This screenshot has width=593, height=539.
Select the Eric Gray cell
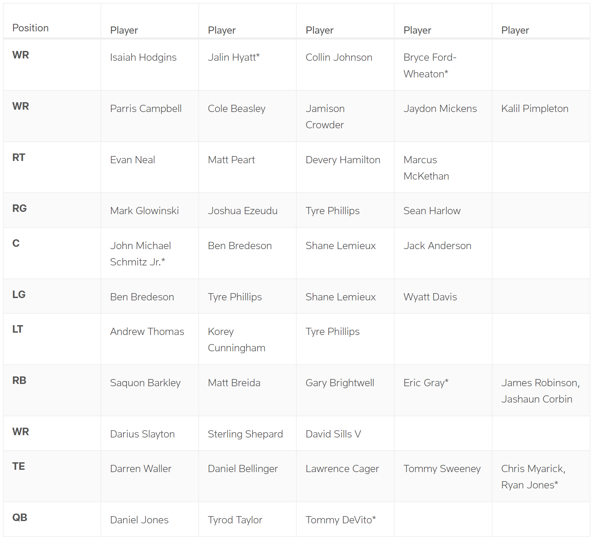(x=426, y=383)
